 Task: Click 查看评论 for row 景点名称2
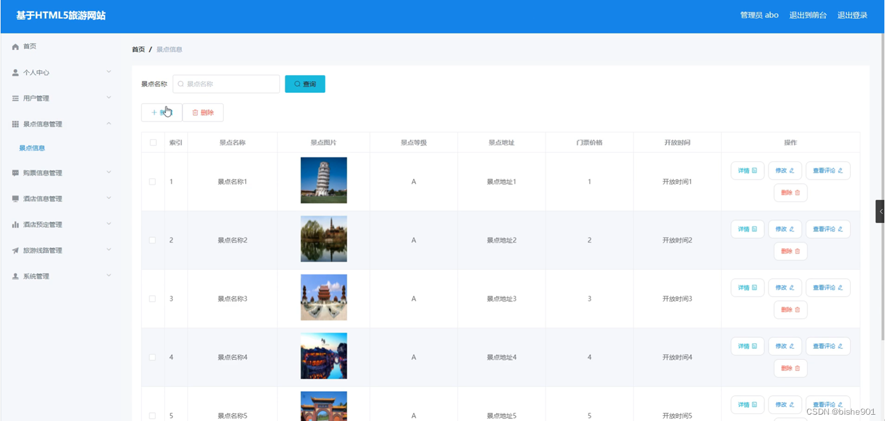click(828, 229)
